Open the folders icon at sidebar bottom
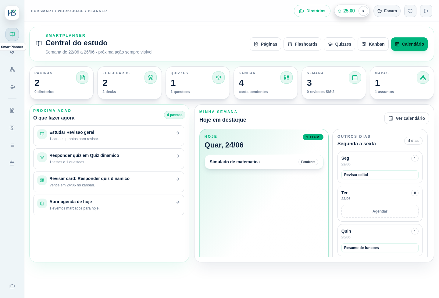This screenshot has width=439, height=298. (x=12, y=286)
